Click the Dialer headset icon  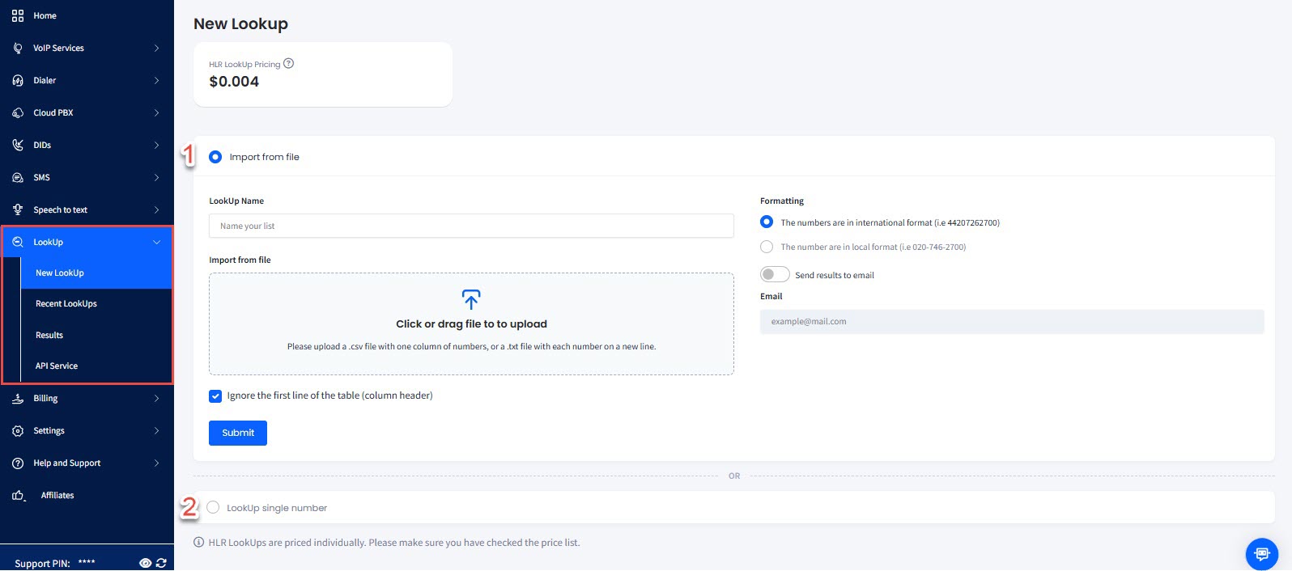(x=18, y=80)
